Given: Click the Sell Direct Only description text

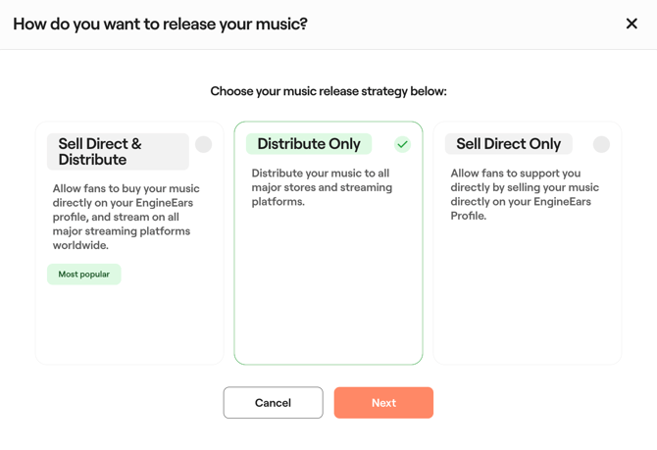Looking at the screenshot, I should point(524,194).
